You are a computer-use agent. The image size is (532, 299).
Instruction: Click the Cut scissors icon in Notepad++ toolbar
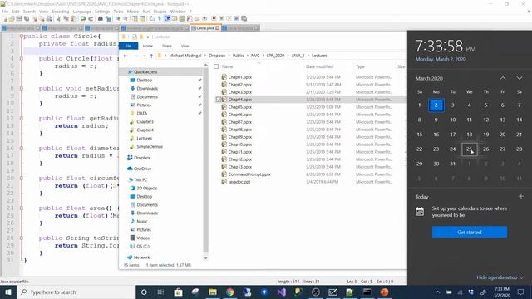(58, 18)
